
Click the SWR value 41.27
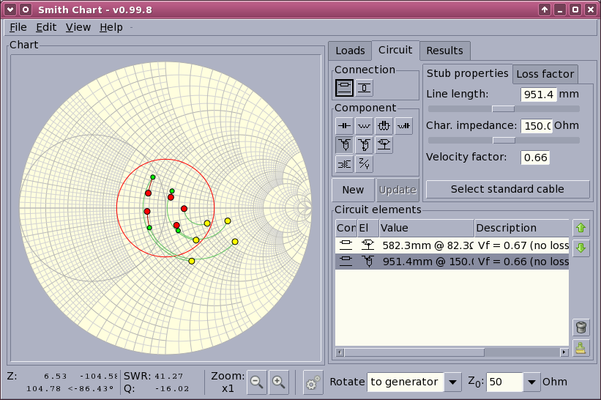click(169, 377)
